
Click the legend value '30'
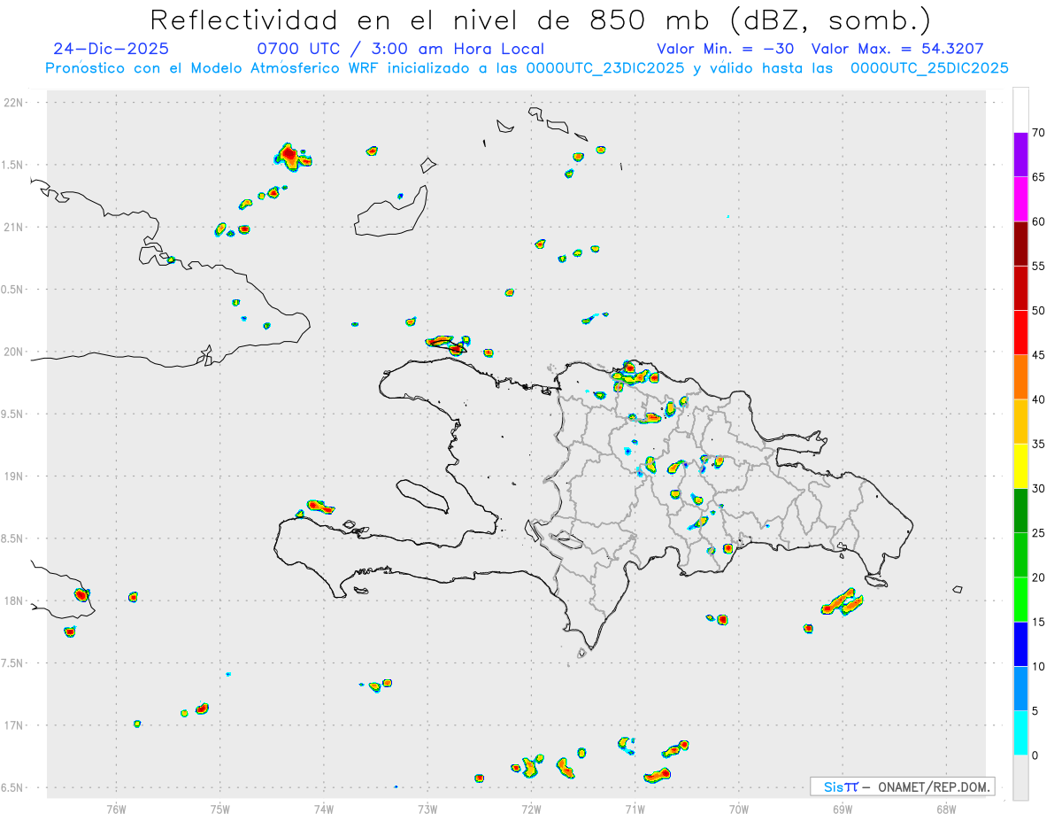point(1038,489)
